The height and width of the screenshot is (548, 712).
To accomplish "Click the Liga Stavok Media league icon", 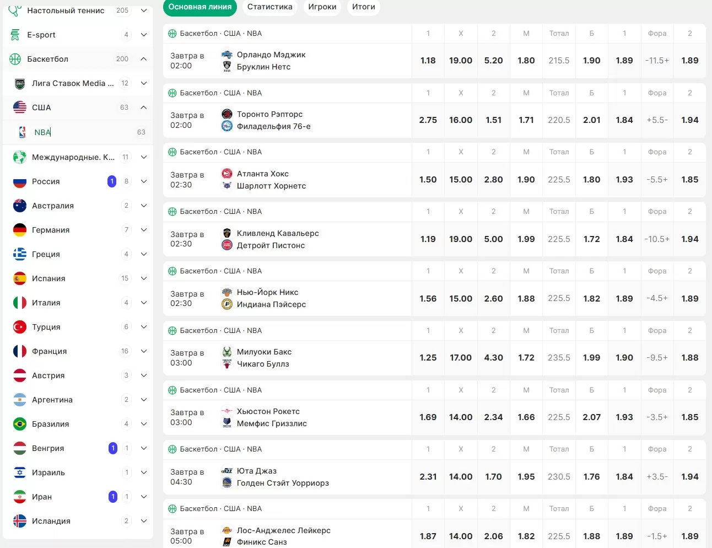I will tap(20, 83).
